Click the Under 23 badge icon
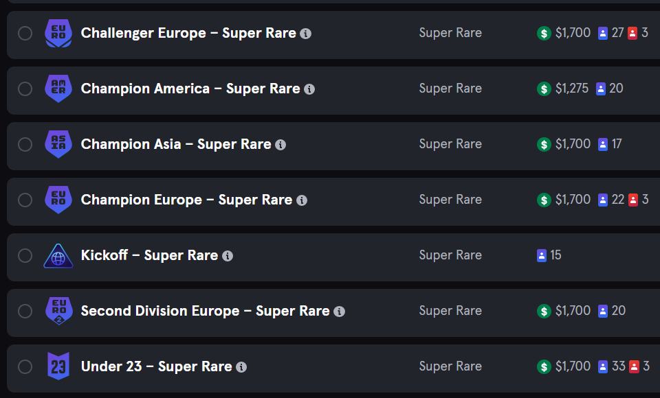Image resolution: width=660 pixels, height=398 pixels. pos(58,366)
